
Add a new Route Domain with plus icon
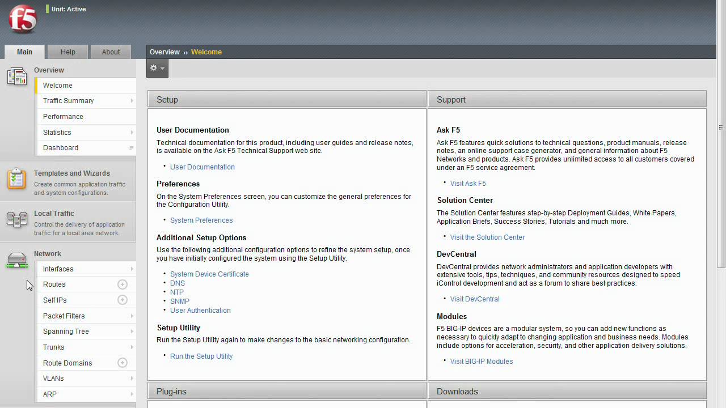(x=123, y=363)
